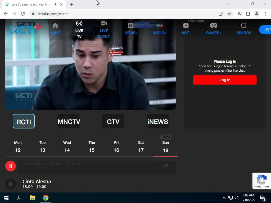271x203 pixels.
Task: Switch to the GTV channel
Action: point(113,121)
